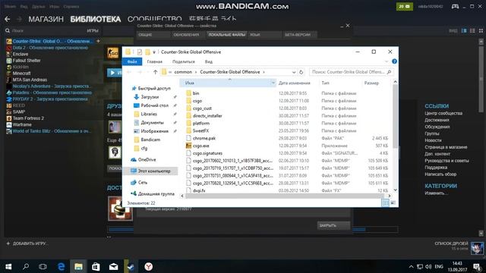Open the Файл menu in Explorer
This screenshot has width=486, height=273.
point(132,61)
